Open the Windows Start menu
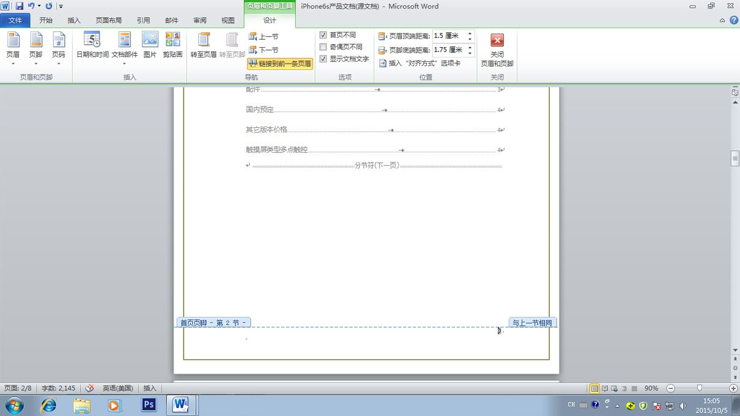The image size is (740, 416). pos(14,405)
